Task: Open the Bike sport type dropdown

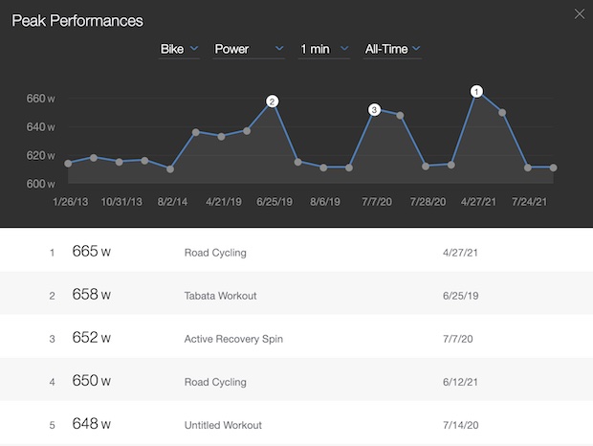Action: (x=179, y=49)
